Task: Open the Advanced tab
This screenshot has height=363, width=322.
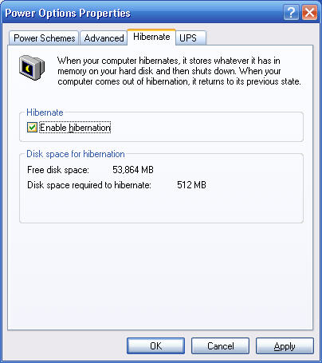Action: click(x=104, y=38)
